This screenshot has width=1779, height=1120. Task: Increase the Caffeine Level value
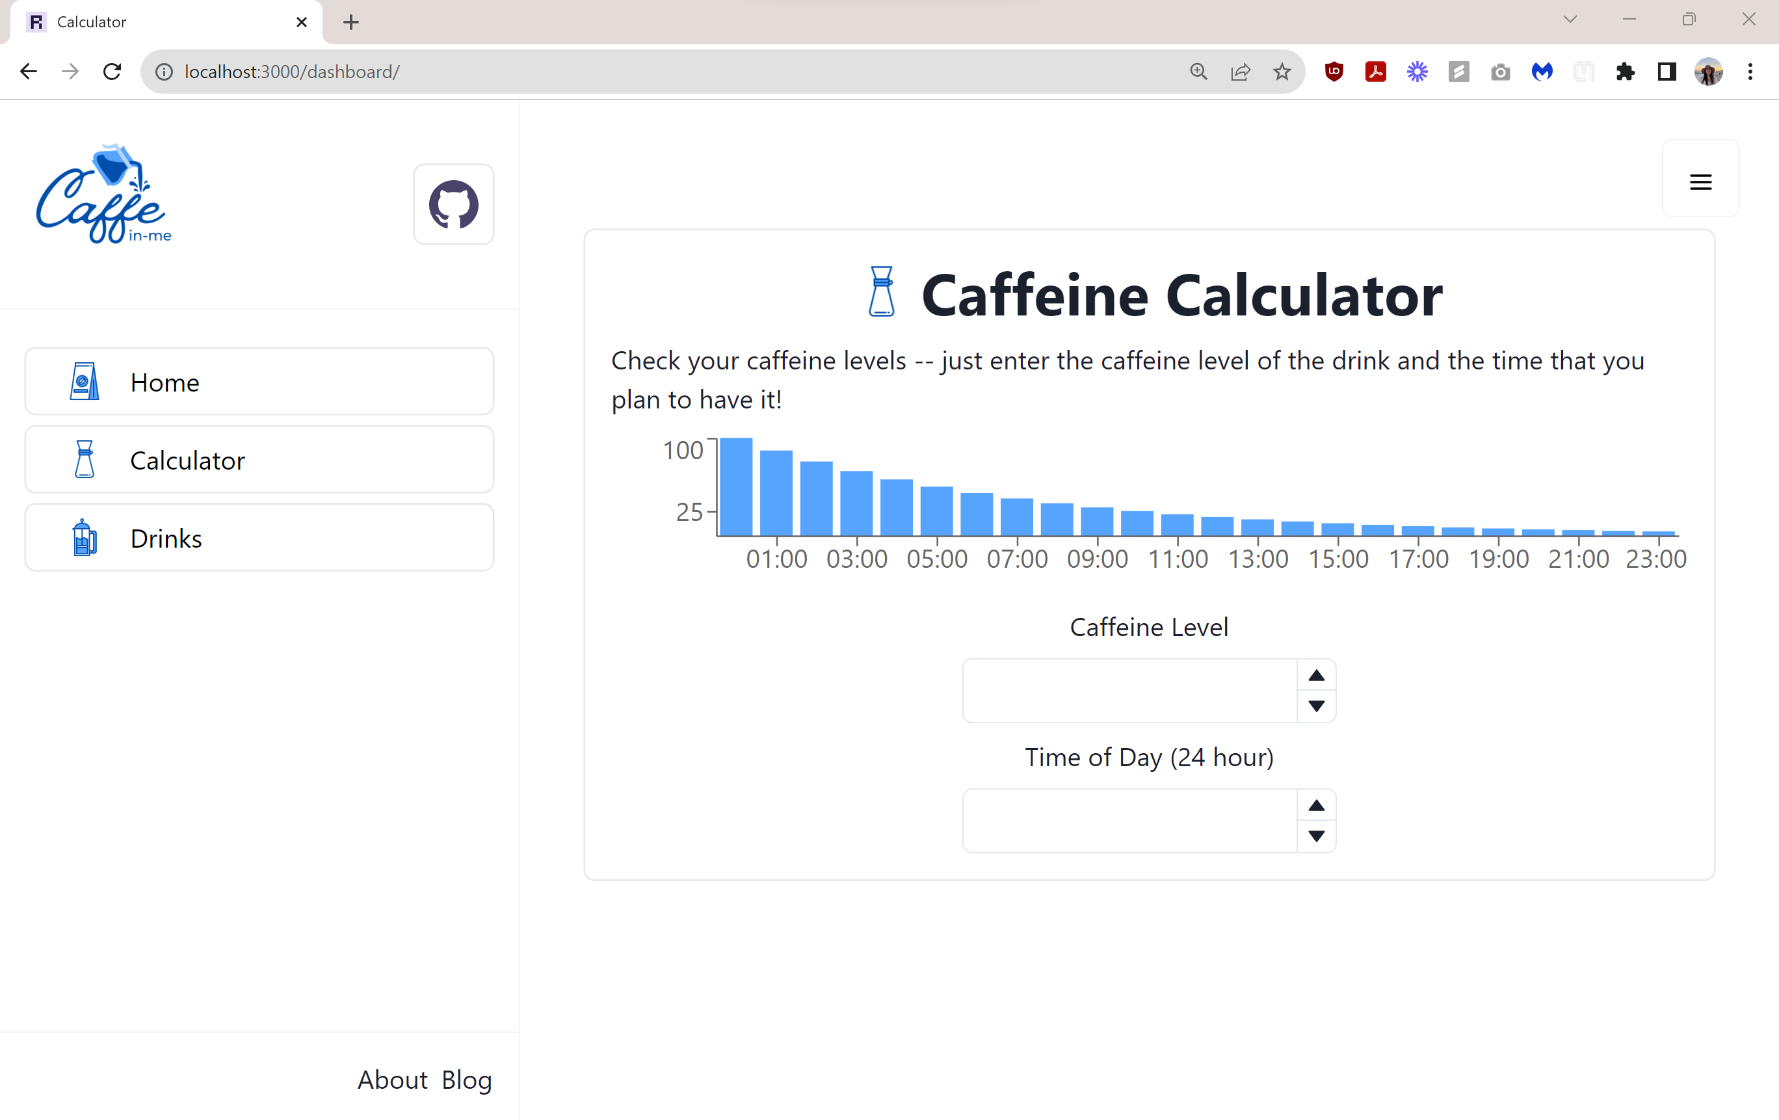click(1316, 676)
